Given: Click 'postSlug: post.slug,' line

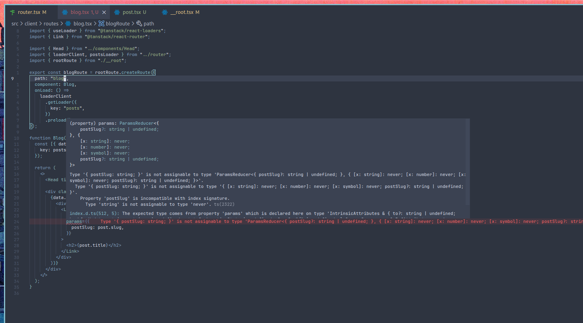Looking at the screenshot, I should point(97,228).
